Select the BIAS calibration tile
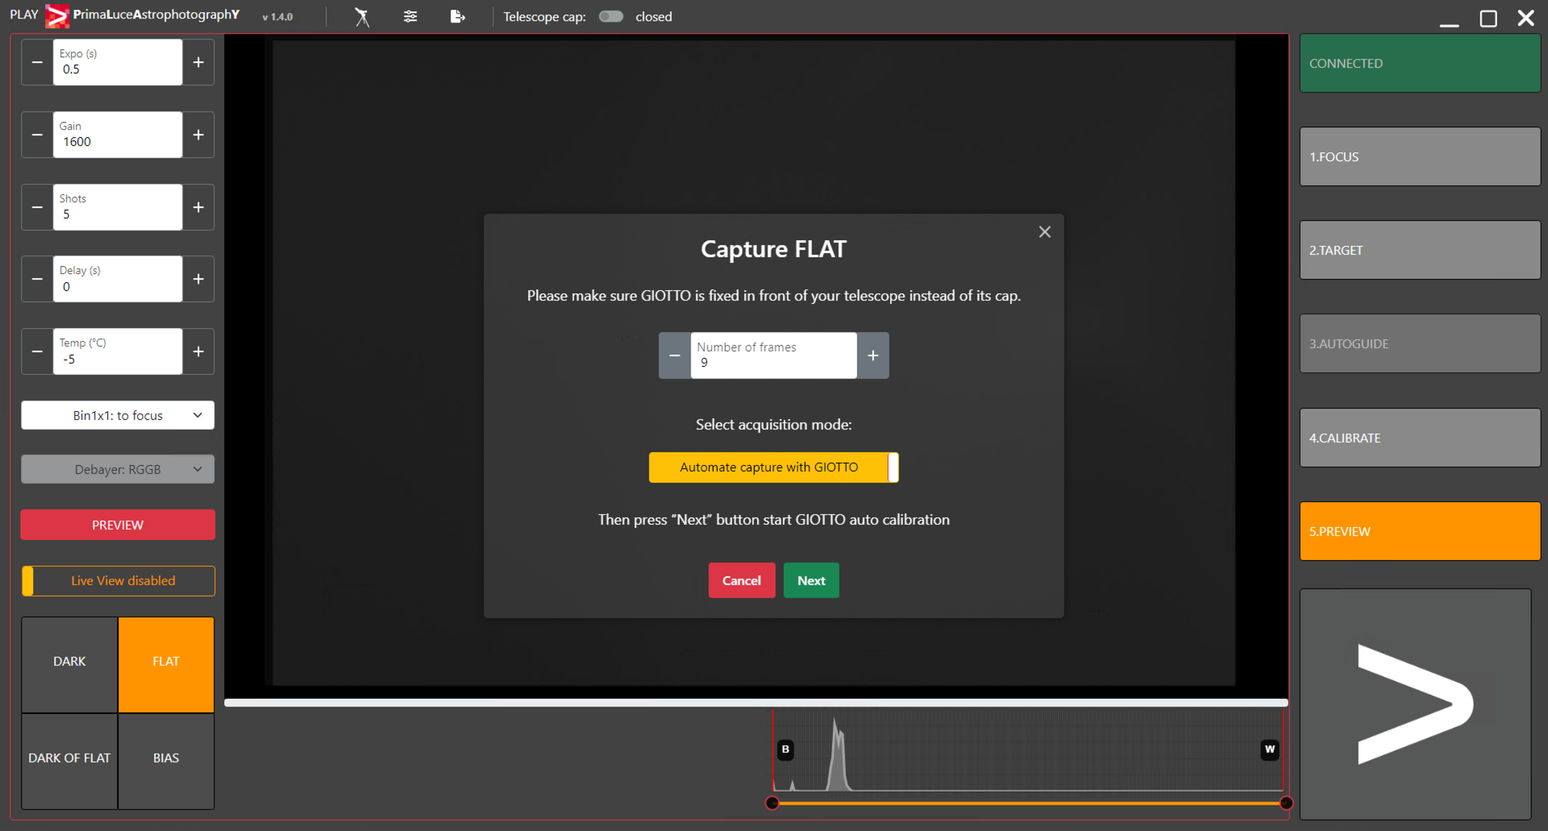This screenshot has height=831, width=1548. click(x=166, y=761)
